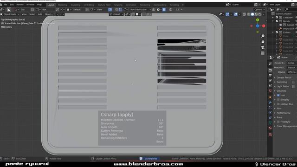This screenshot has height=167, width=297.
Task: Open the Edit menu
Action: point(12,5)
